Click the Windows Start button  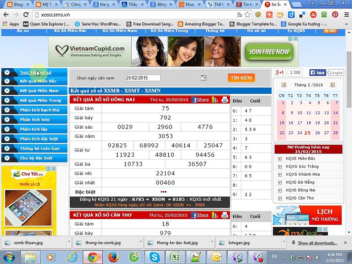click(x=9, y=257)
